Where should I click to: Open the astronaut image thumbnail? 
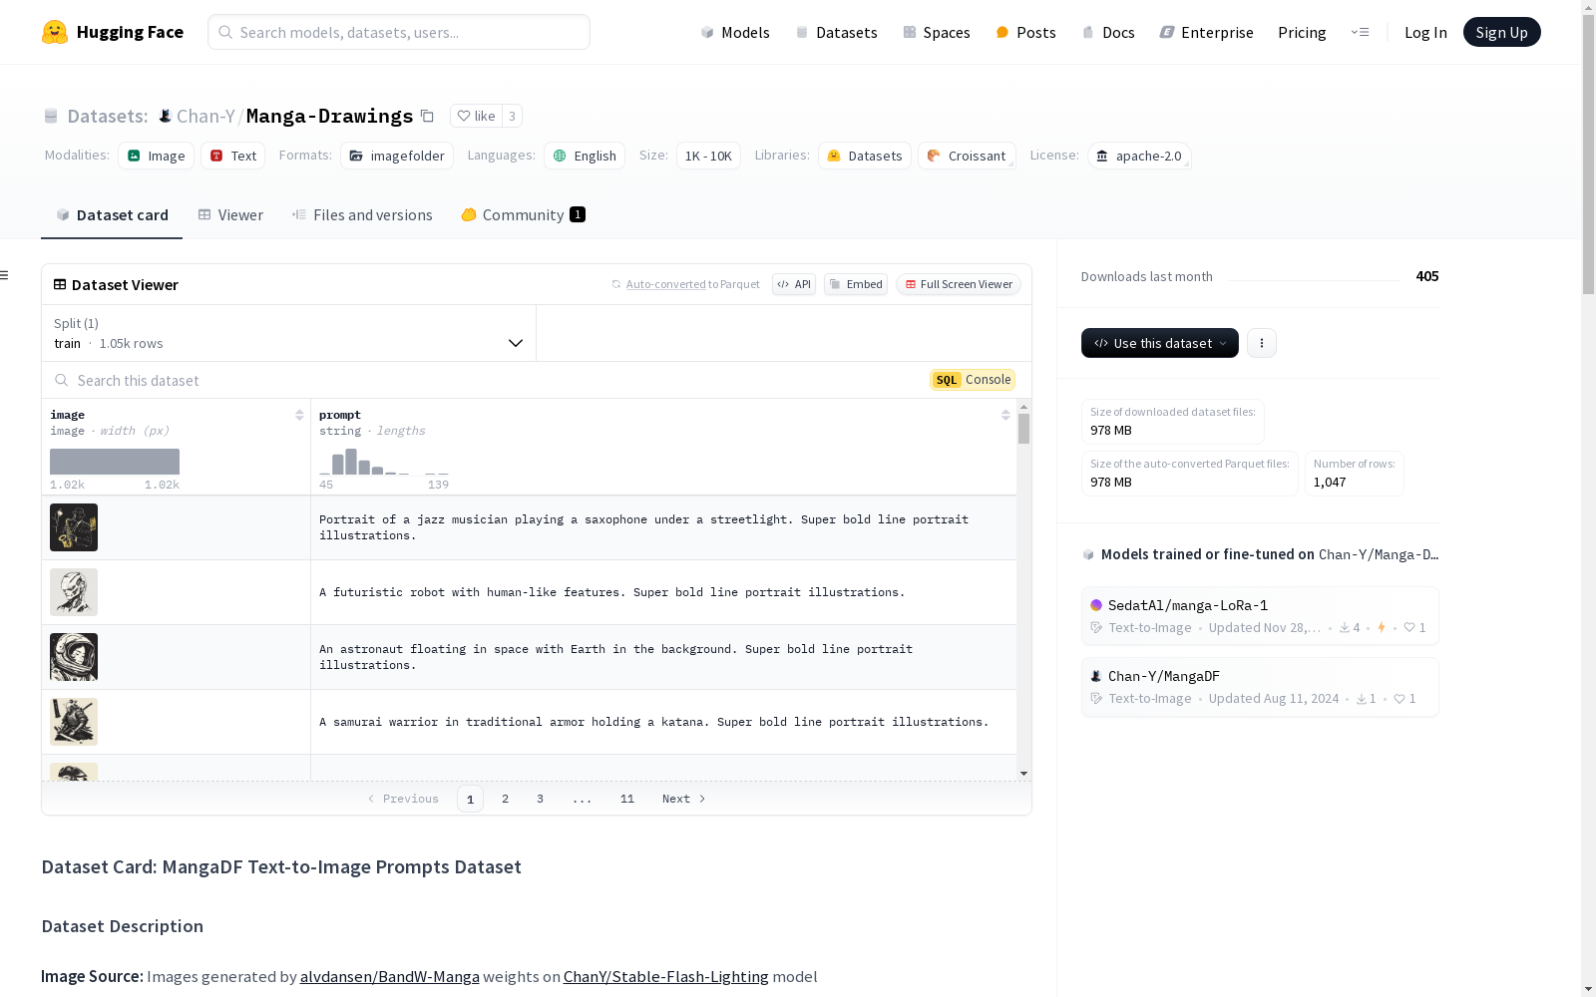(74, 657)
